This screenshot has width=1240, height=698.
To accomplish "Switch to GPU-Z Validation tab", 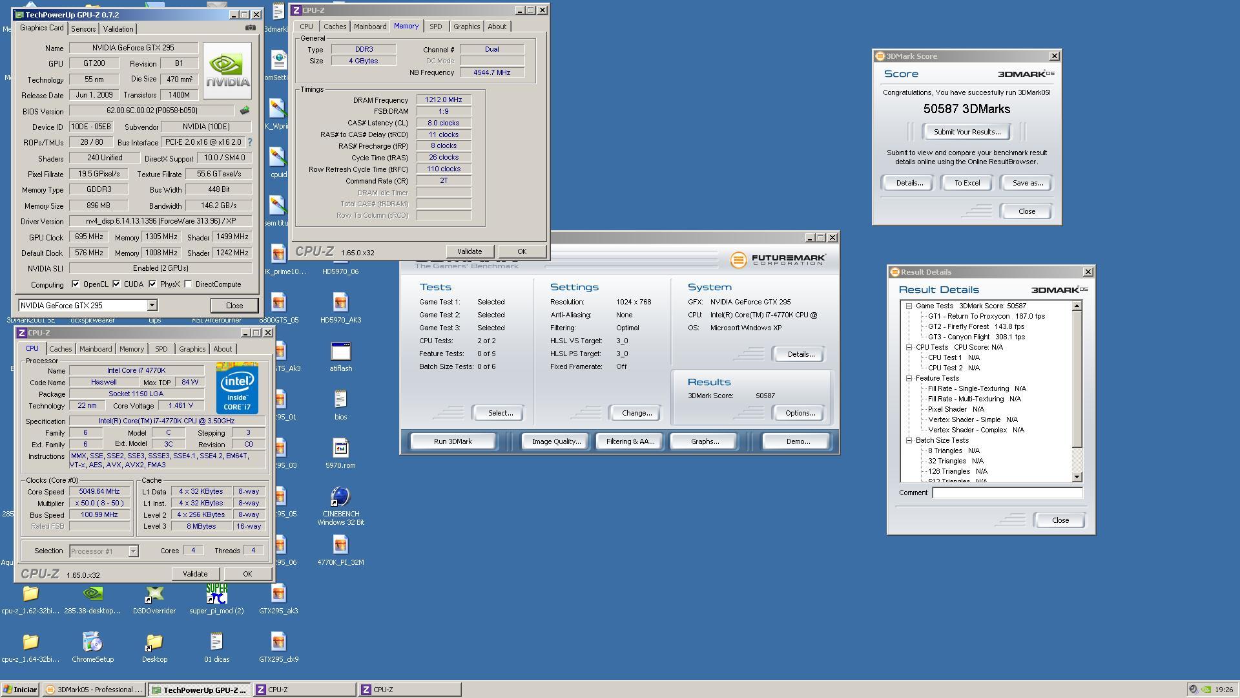I will point(118,29).
